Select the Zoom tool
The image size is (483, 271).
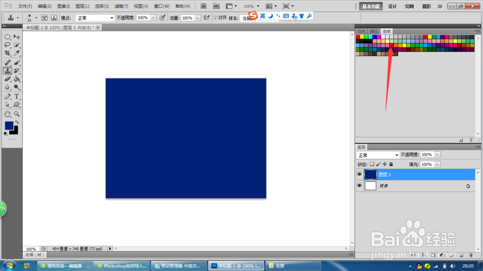click(16, 114)
